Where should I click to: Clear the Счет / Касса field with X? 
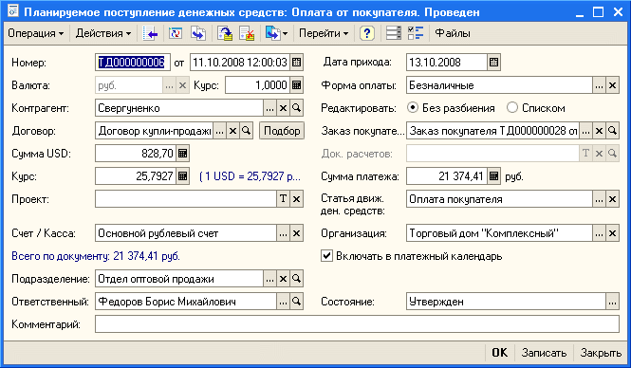[297, 233]
